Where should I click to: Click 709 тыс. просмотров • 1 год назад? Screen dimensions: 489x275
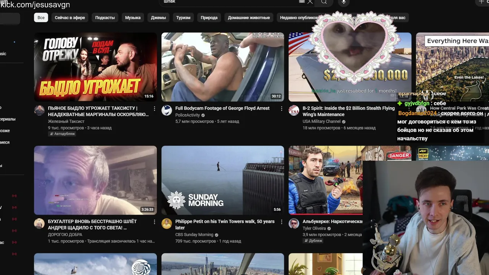(x=208, y=241)
